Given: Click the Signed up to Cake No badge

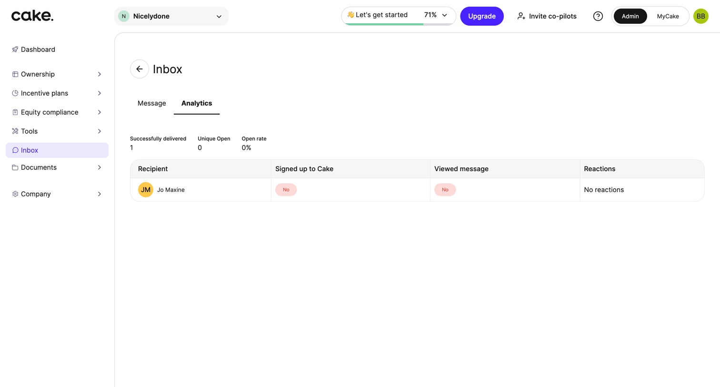Looking at the screenshot, I should 286,190.
